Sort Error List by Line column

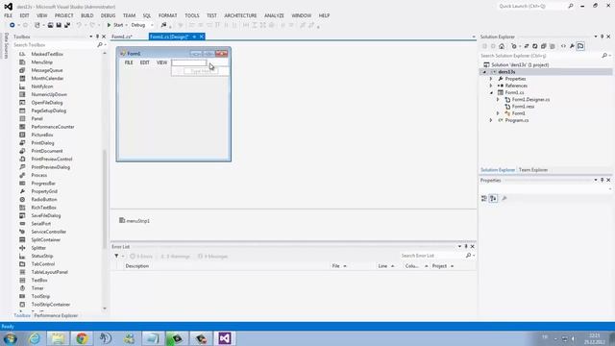[382, 266]
